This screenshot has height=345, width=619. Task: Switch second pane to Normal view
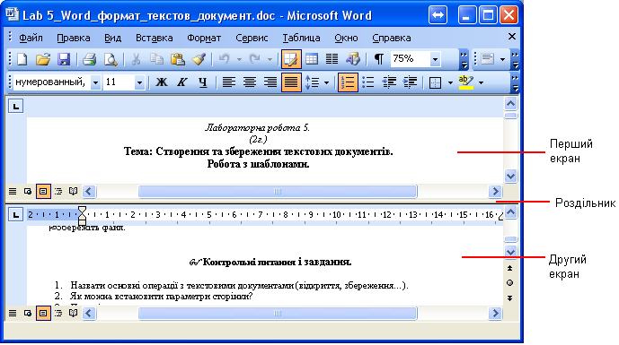click(x=13, y=314)
